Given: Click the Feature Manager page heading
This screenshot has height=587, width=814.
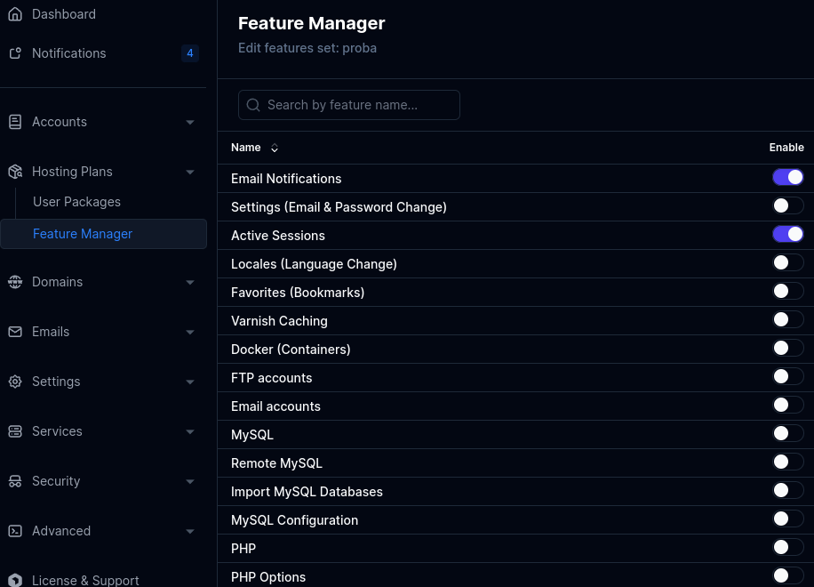Looking at the screenshot, I should coord(312,23).
